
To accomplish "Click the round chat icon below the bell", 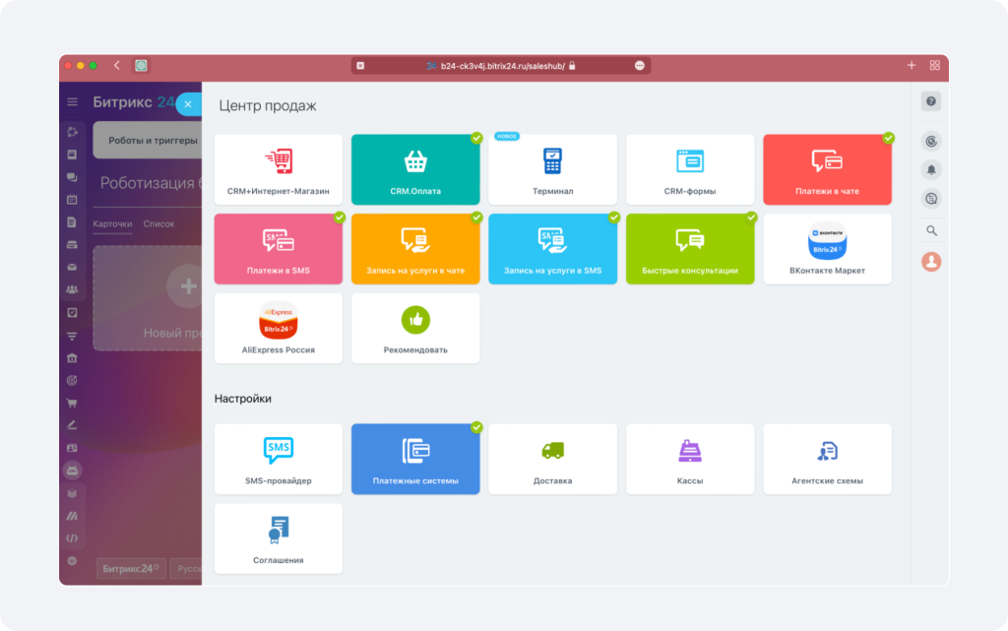I will (x=931, y=199).
